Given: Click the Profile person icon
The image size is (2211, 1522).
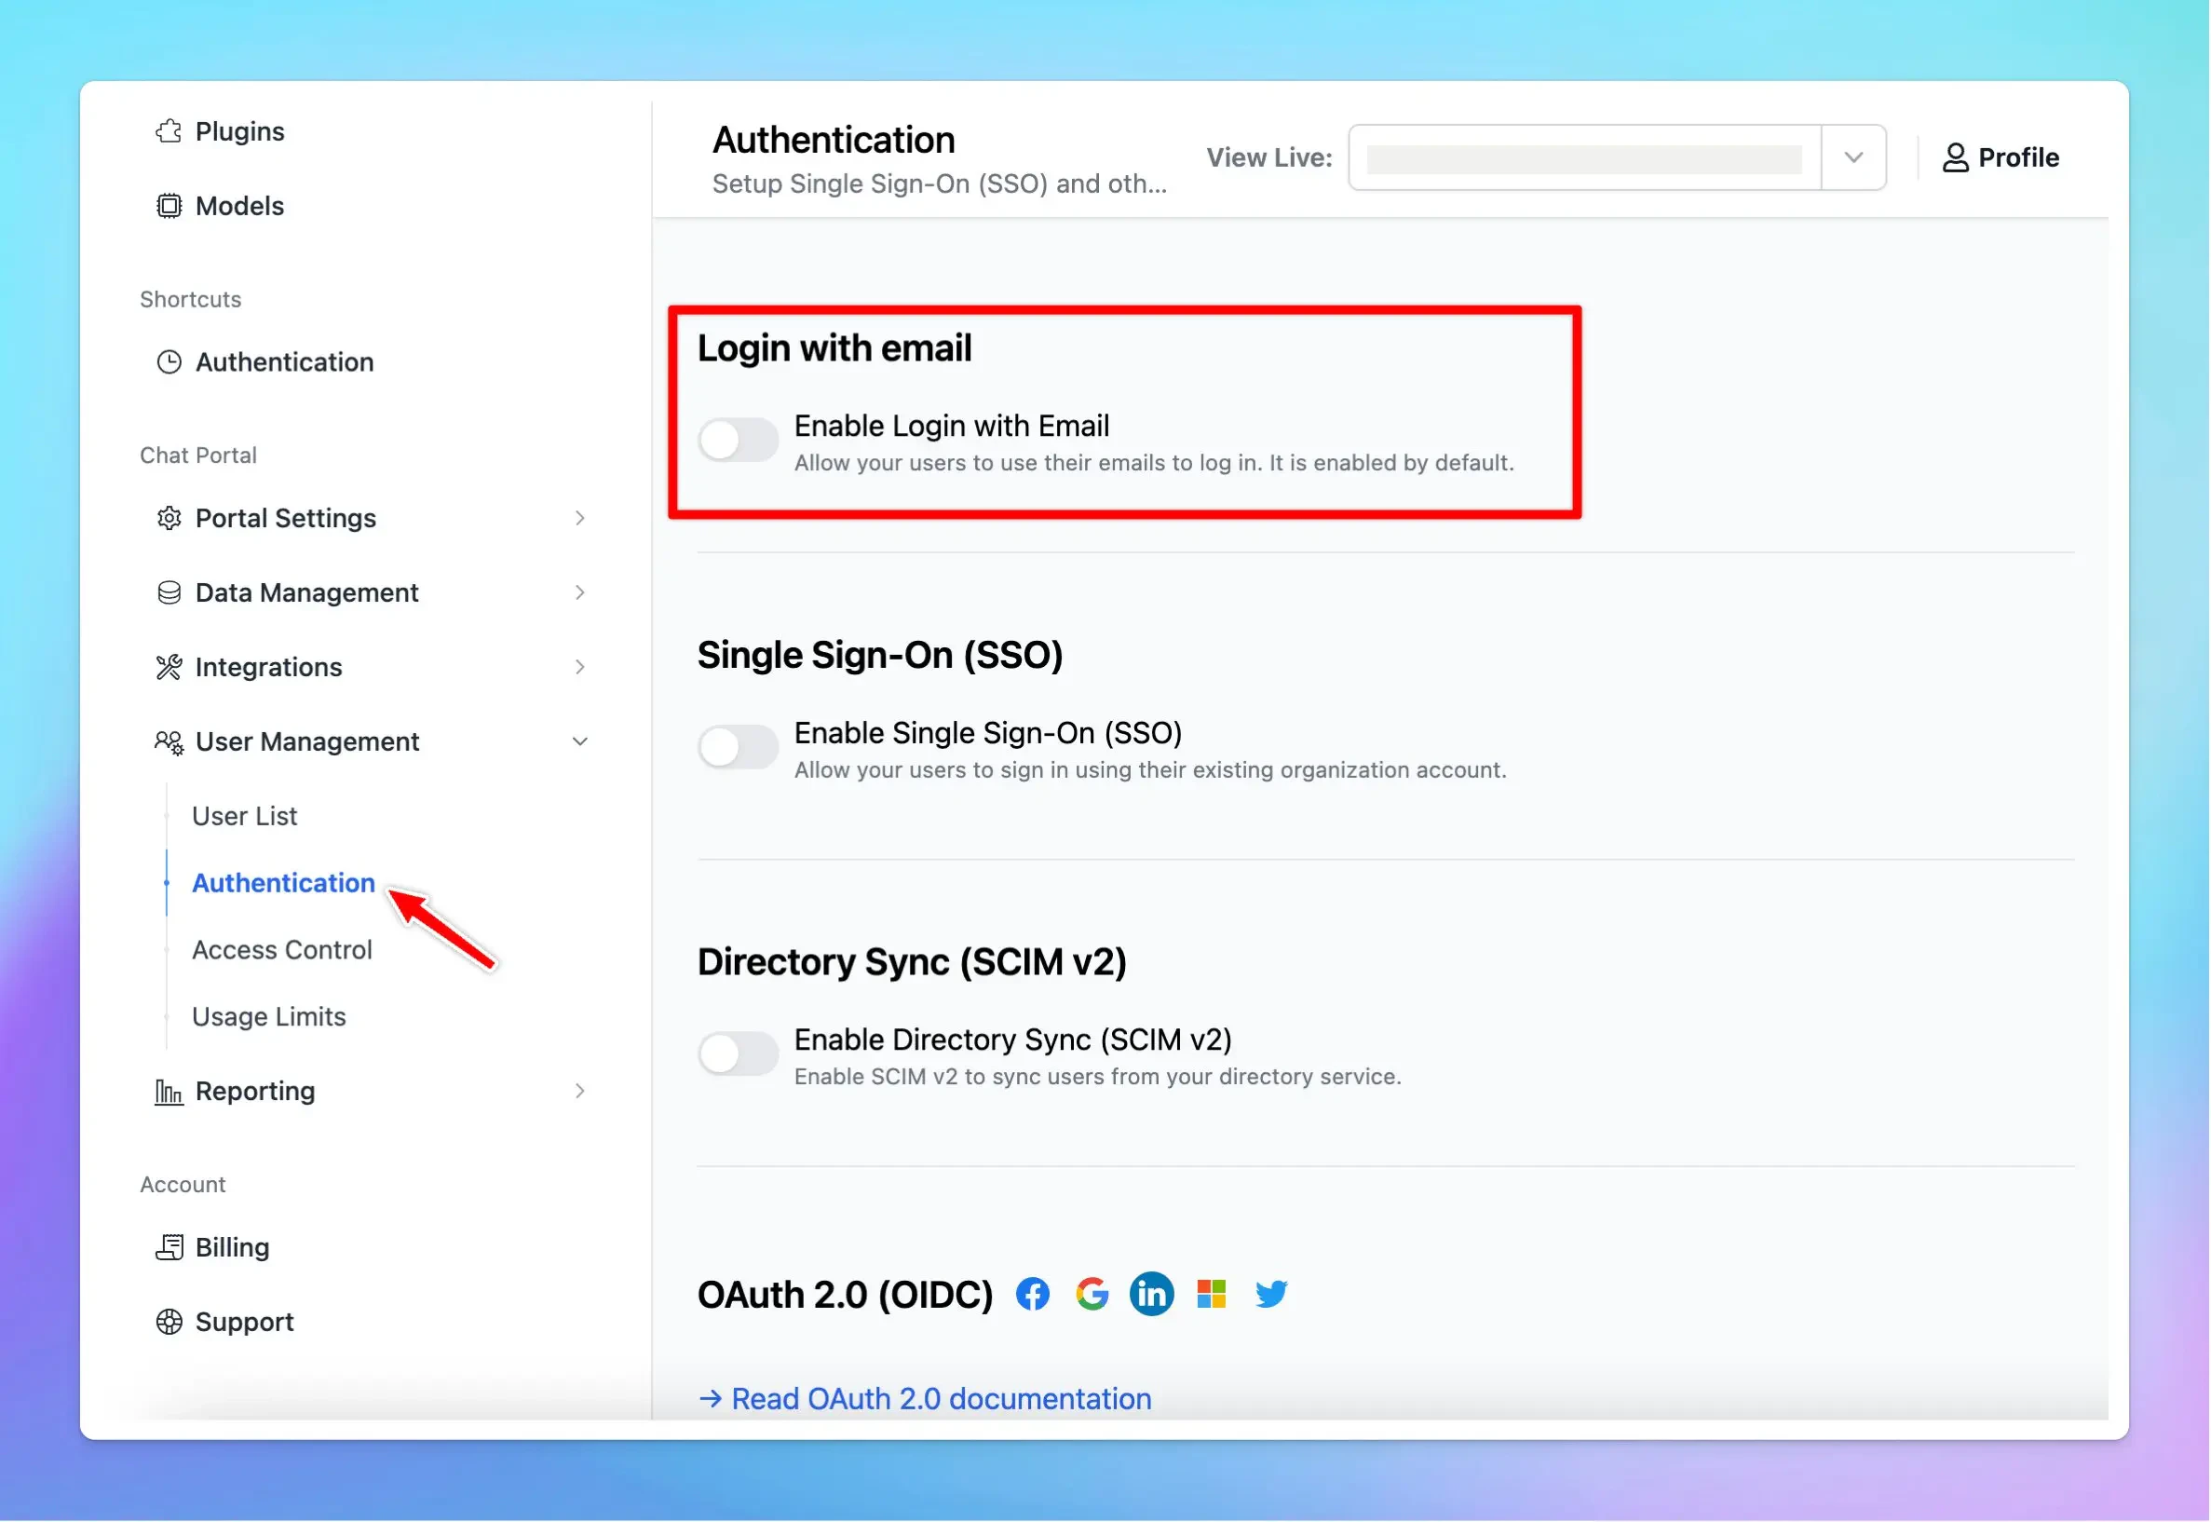Looking at the screenshot, I should (x=1957, y=157).
